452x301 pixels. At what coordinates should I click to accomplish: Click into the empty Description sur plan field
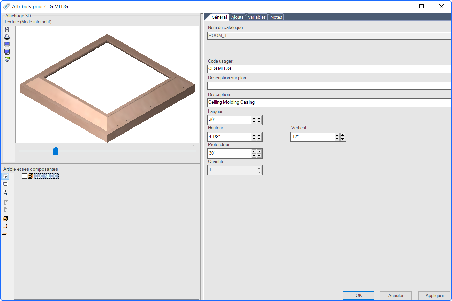329,85
